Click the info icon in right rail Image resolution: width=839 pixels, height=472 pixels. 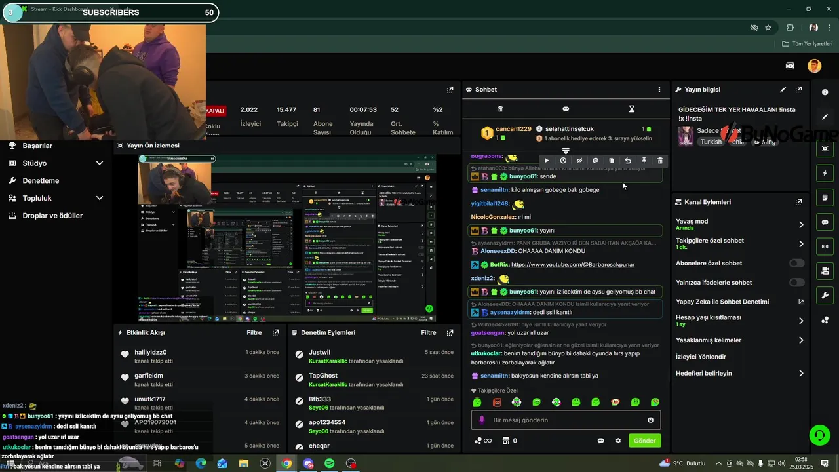click(825, 92)
